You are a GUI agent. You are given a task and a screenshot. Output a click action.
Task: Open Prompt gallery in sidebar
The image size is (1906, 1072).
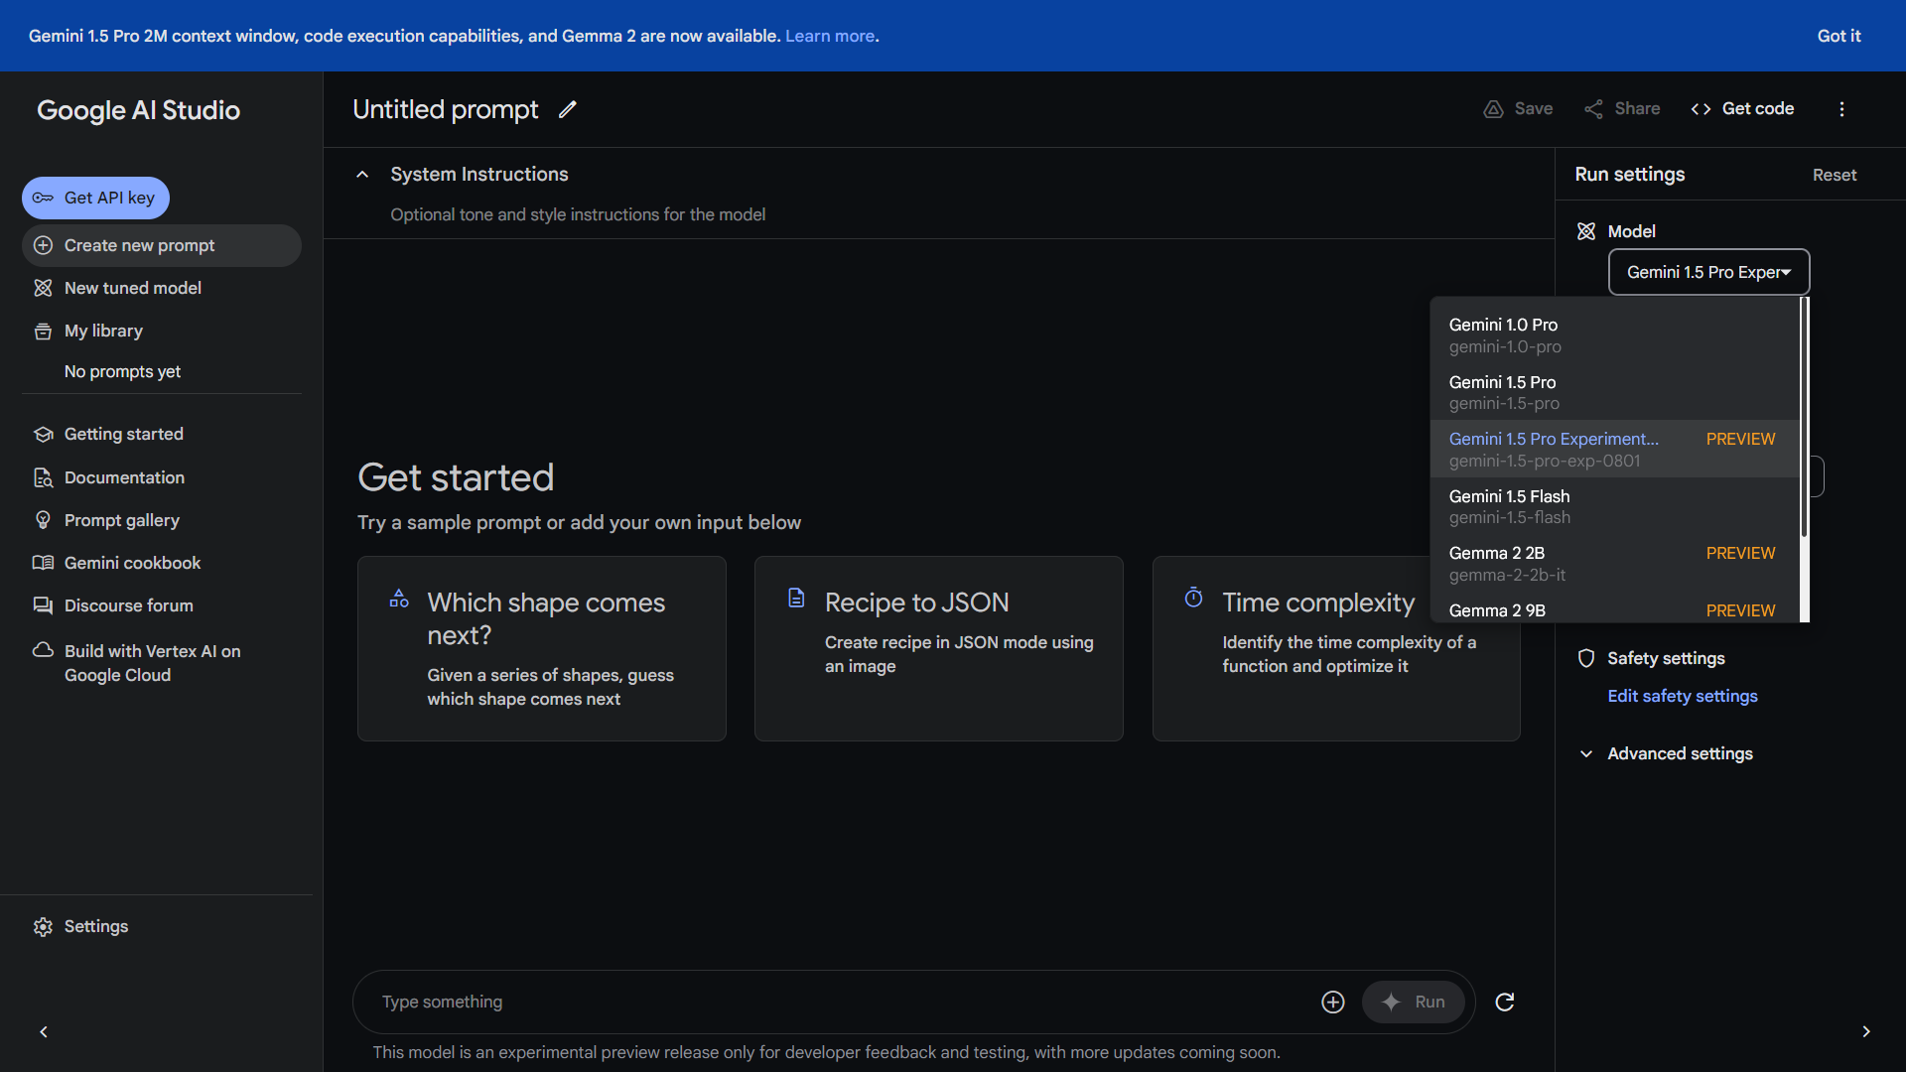tap(162, 520)
